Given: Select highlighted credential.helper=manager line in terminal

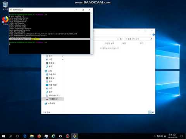Looking at the screenshot, I should pos(50,39).
